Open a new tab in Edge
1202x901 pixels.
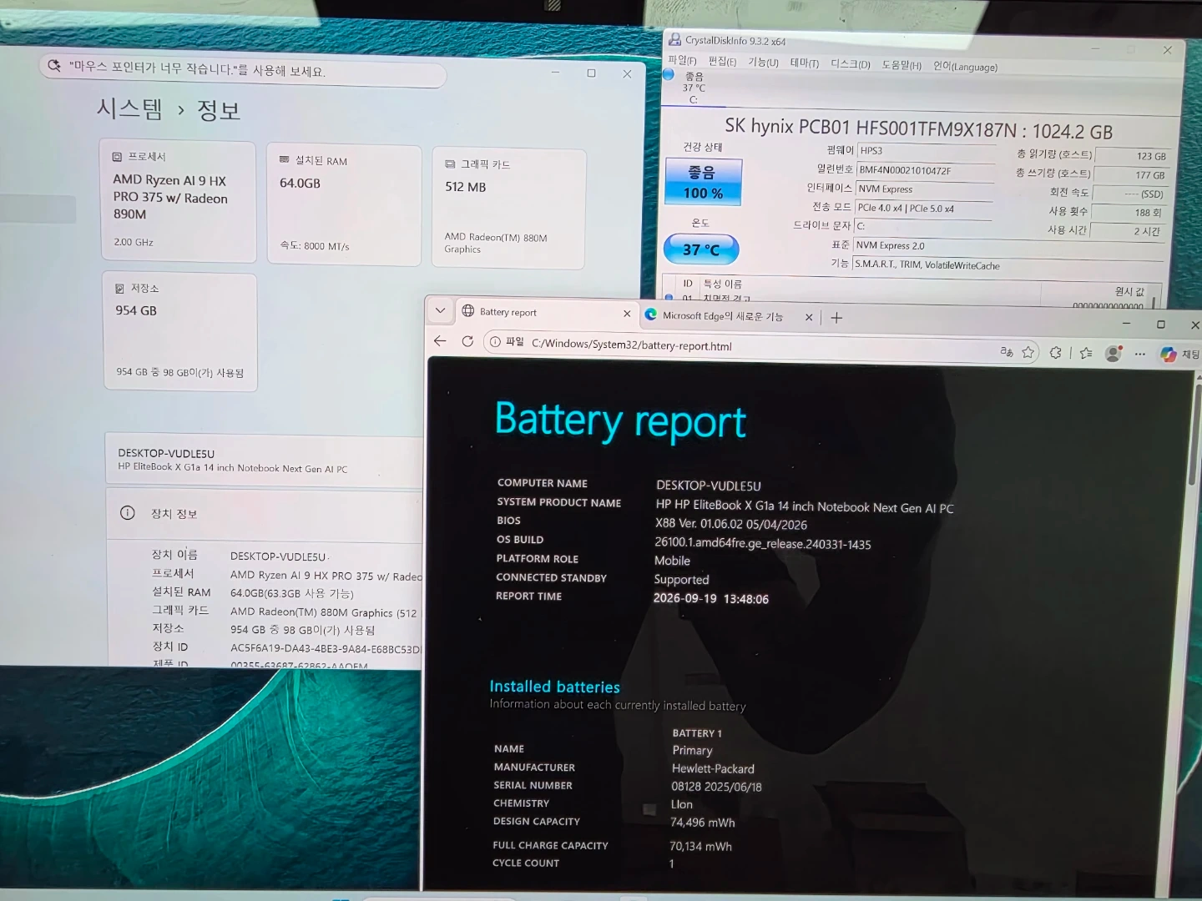(x=836, y=317)
